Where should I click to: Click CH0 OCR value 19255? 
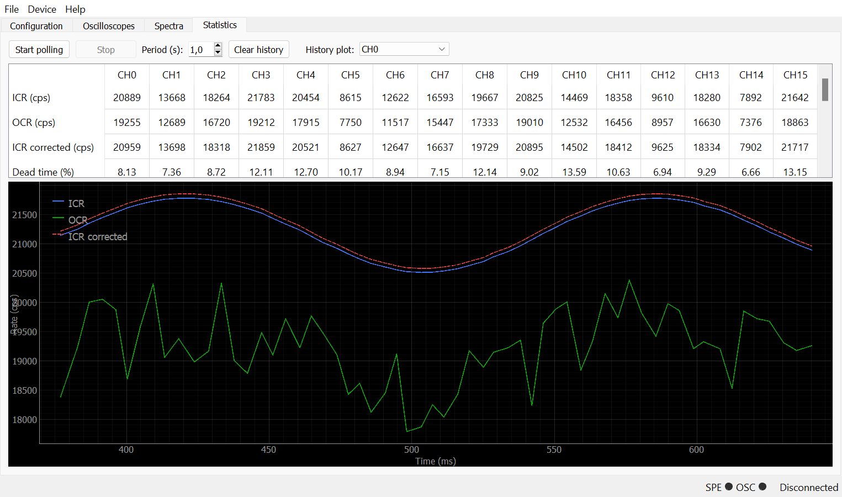pos(127,122)
